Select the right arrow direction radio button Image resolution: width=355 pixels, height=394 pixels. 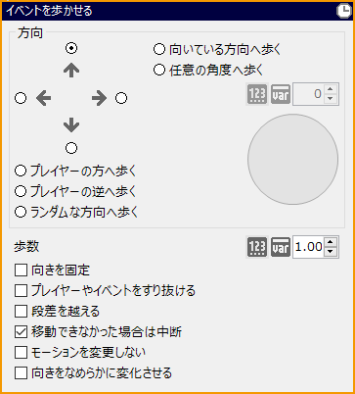coord(121,98)
